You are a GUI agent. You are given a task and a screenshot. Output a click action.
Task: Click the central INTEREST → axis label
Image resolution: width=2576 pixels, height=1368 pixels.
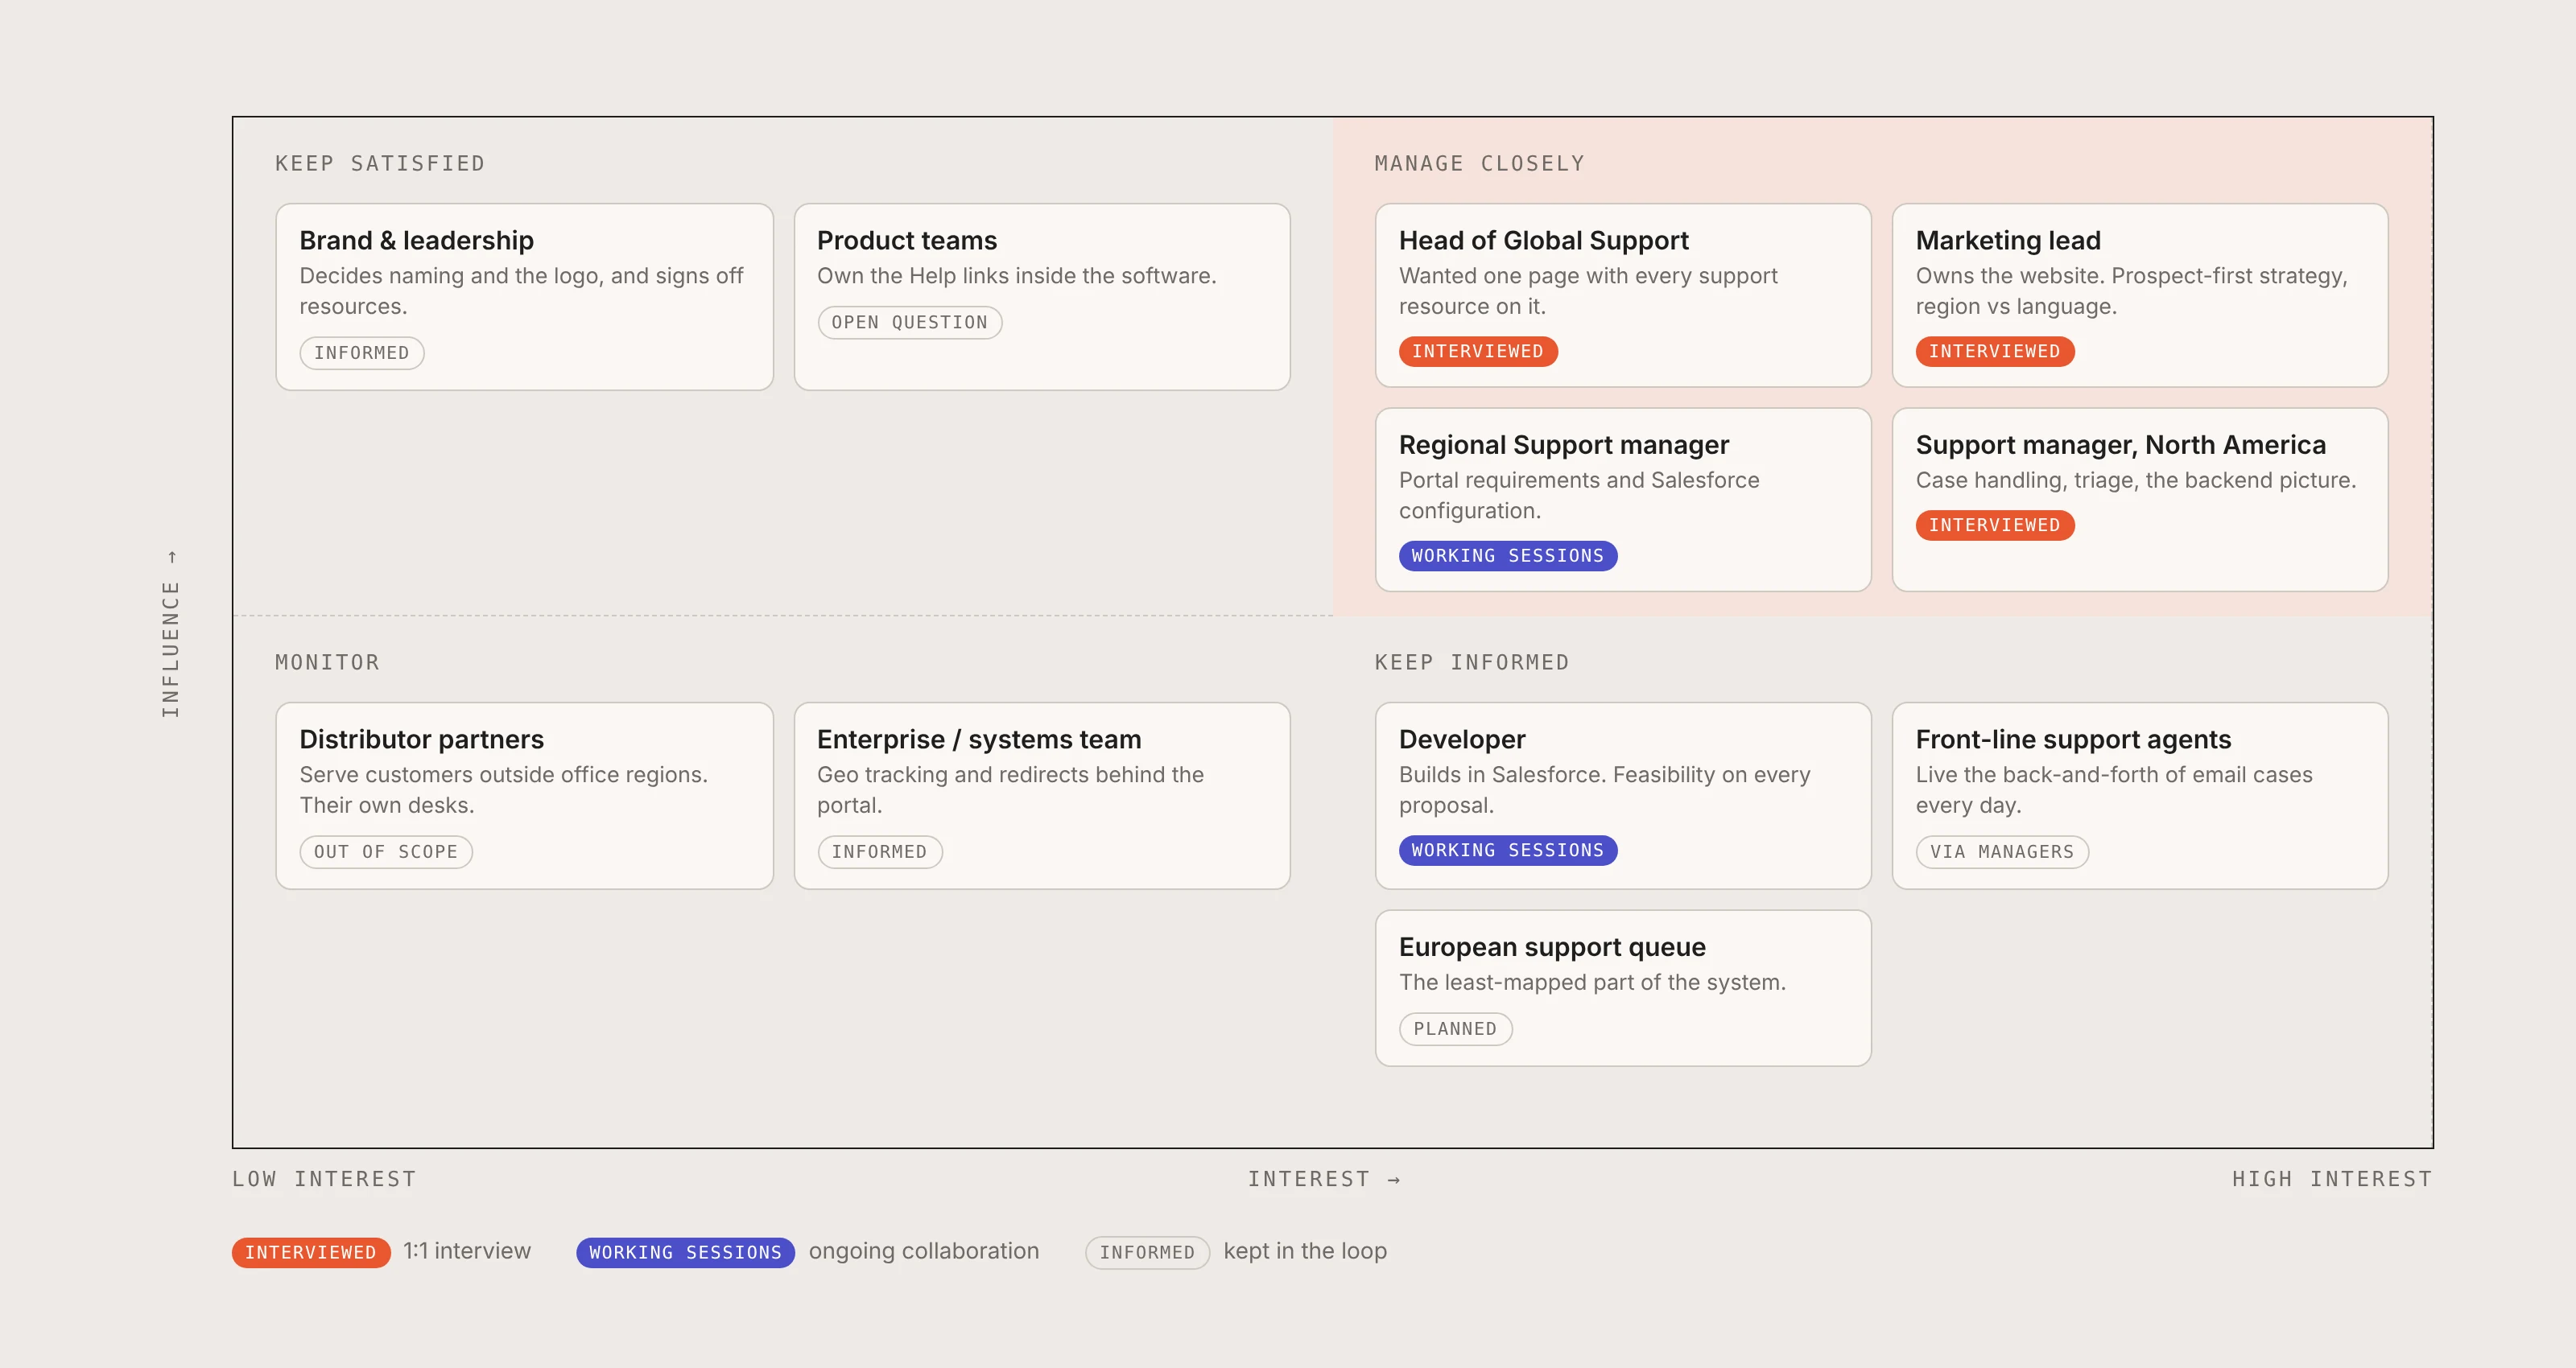coord(1324,1179)
